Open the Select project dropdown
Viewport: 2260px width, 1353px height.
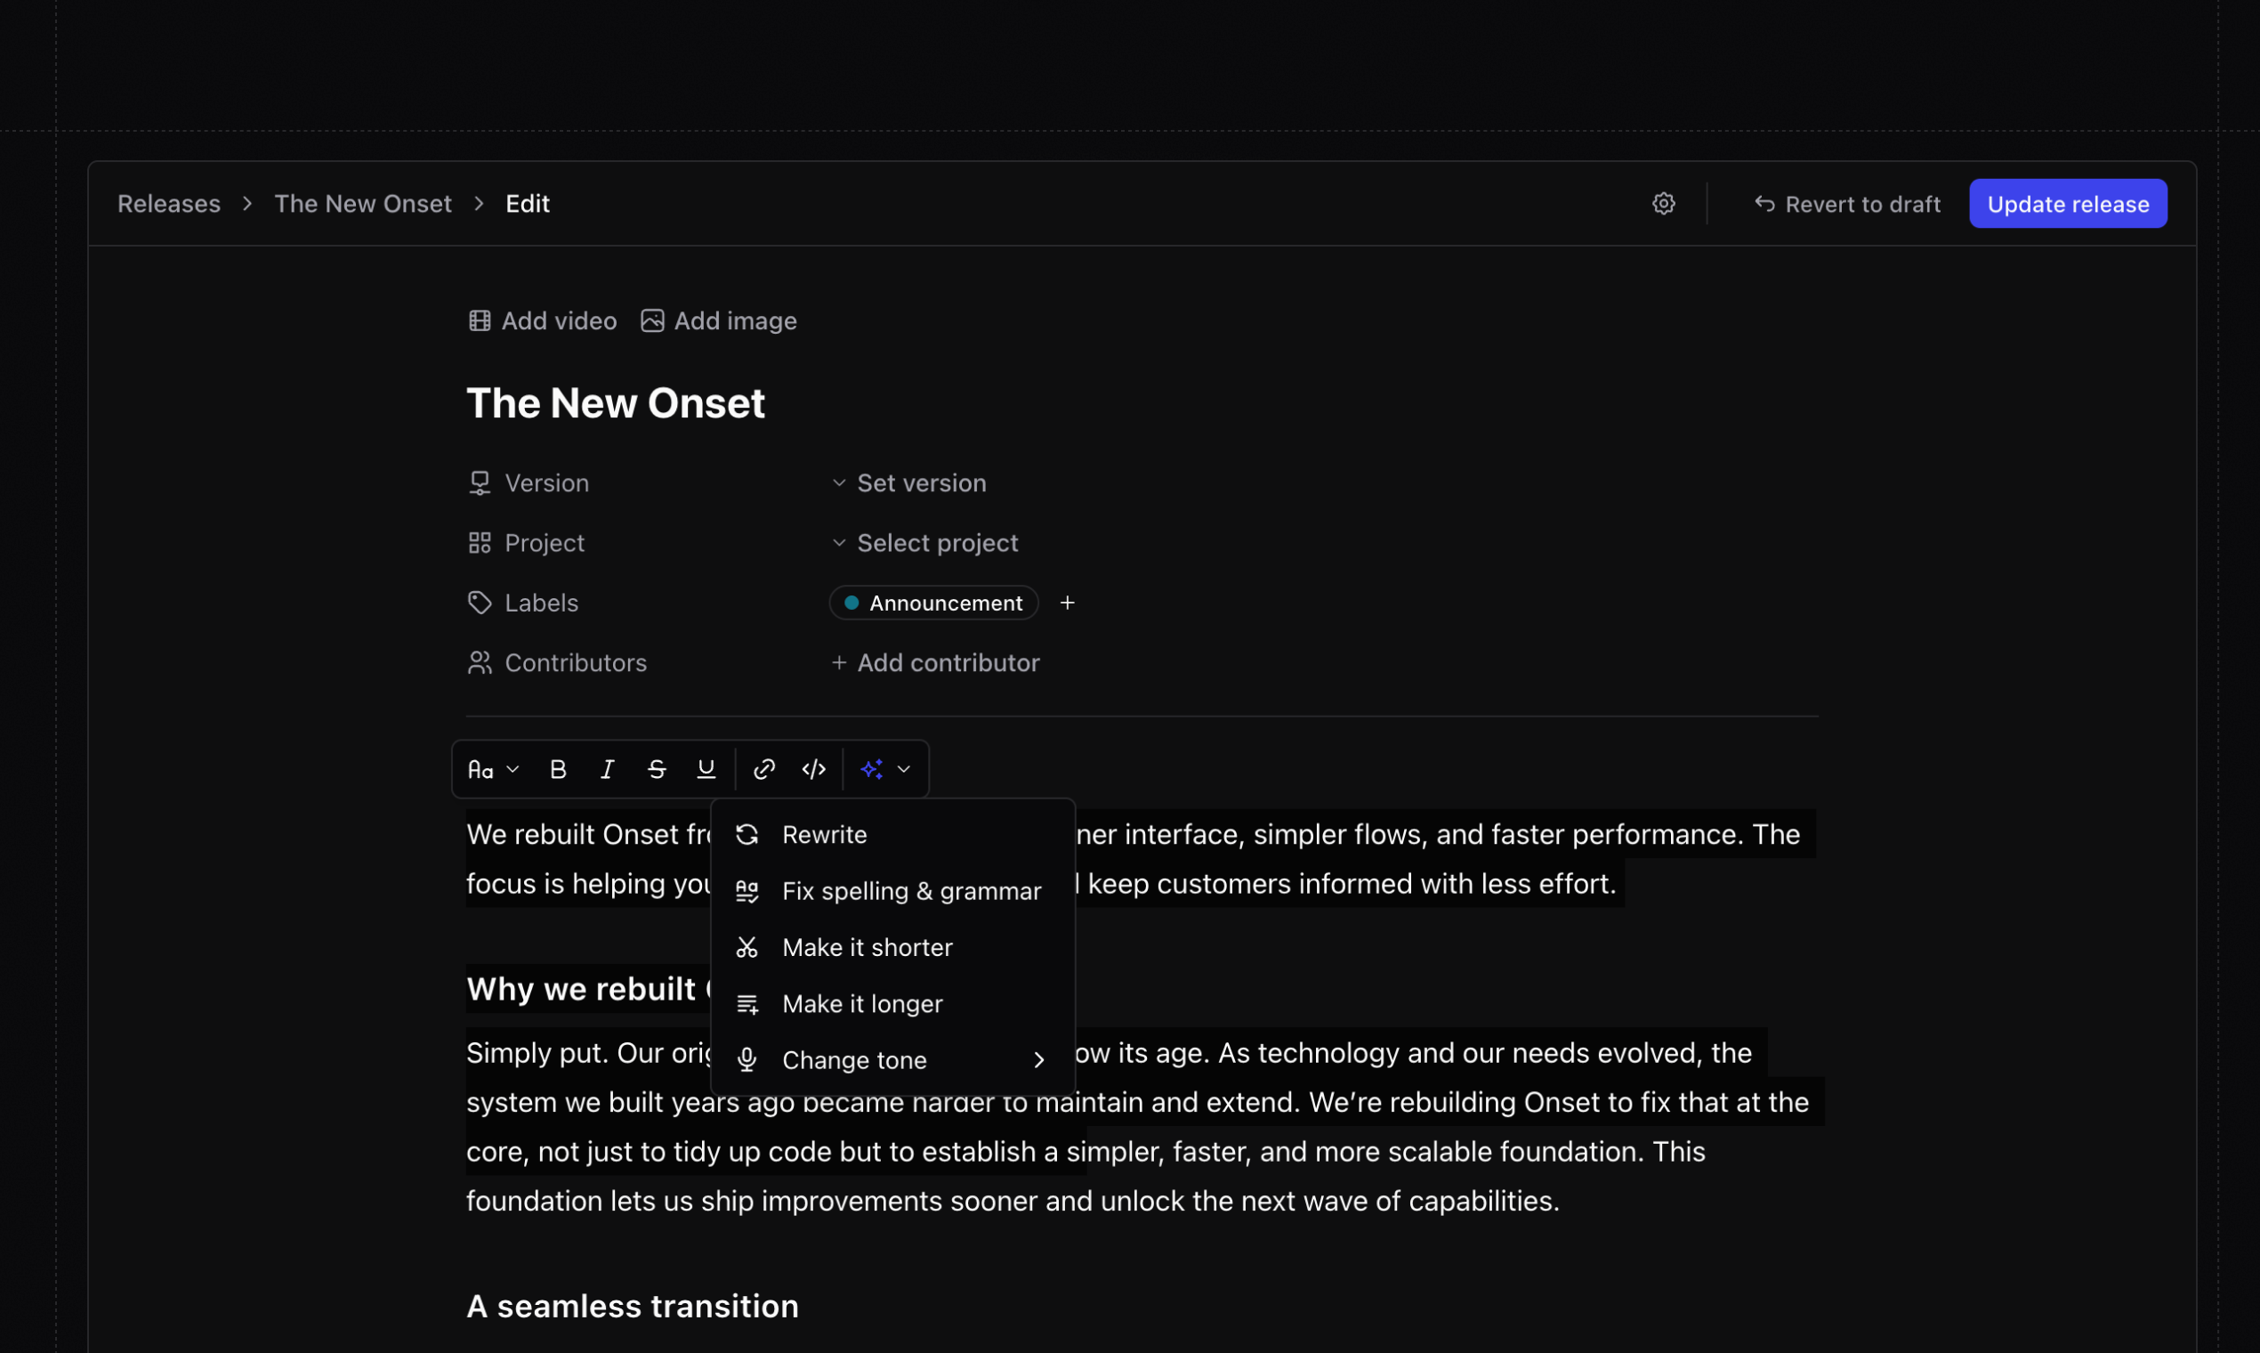[937, 541]
